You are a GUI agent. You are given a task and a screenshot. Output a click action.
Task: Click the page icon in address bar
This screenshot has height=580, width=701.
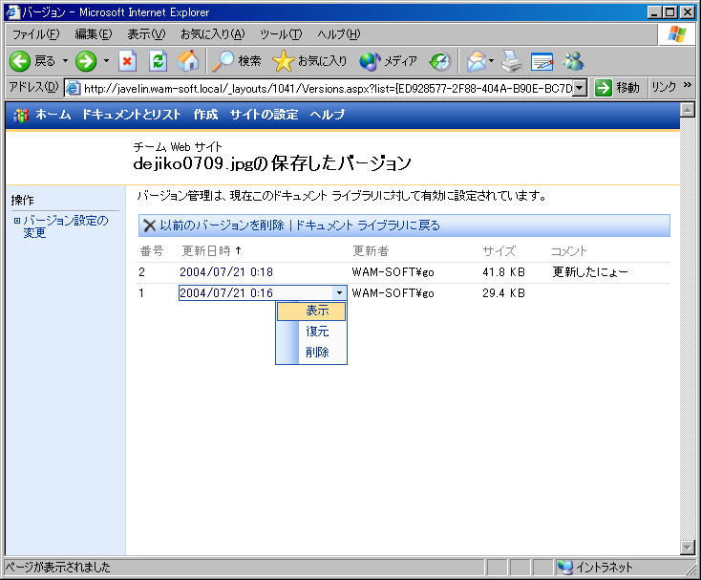tap(73, 88)
